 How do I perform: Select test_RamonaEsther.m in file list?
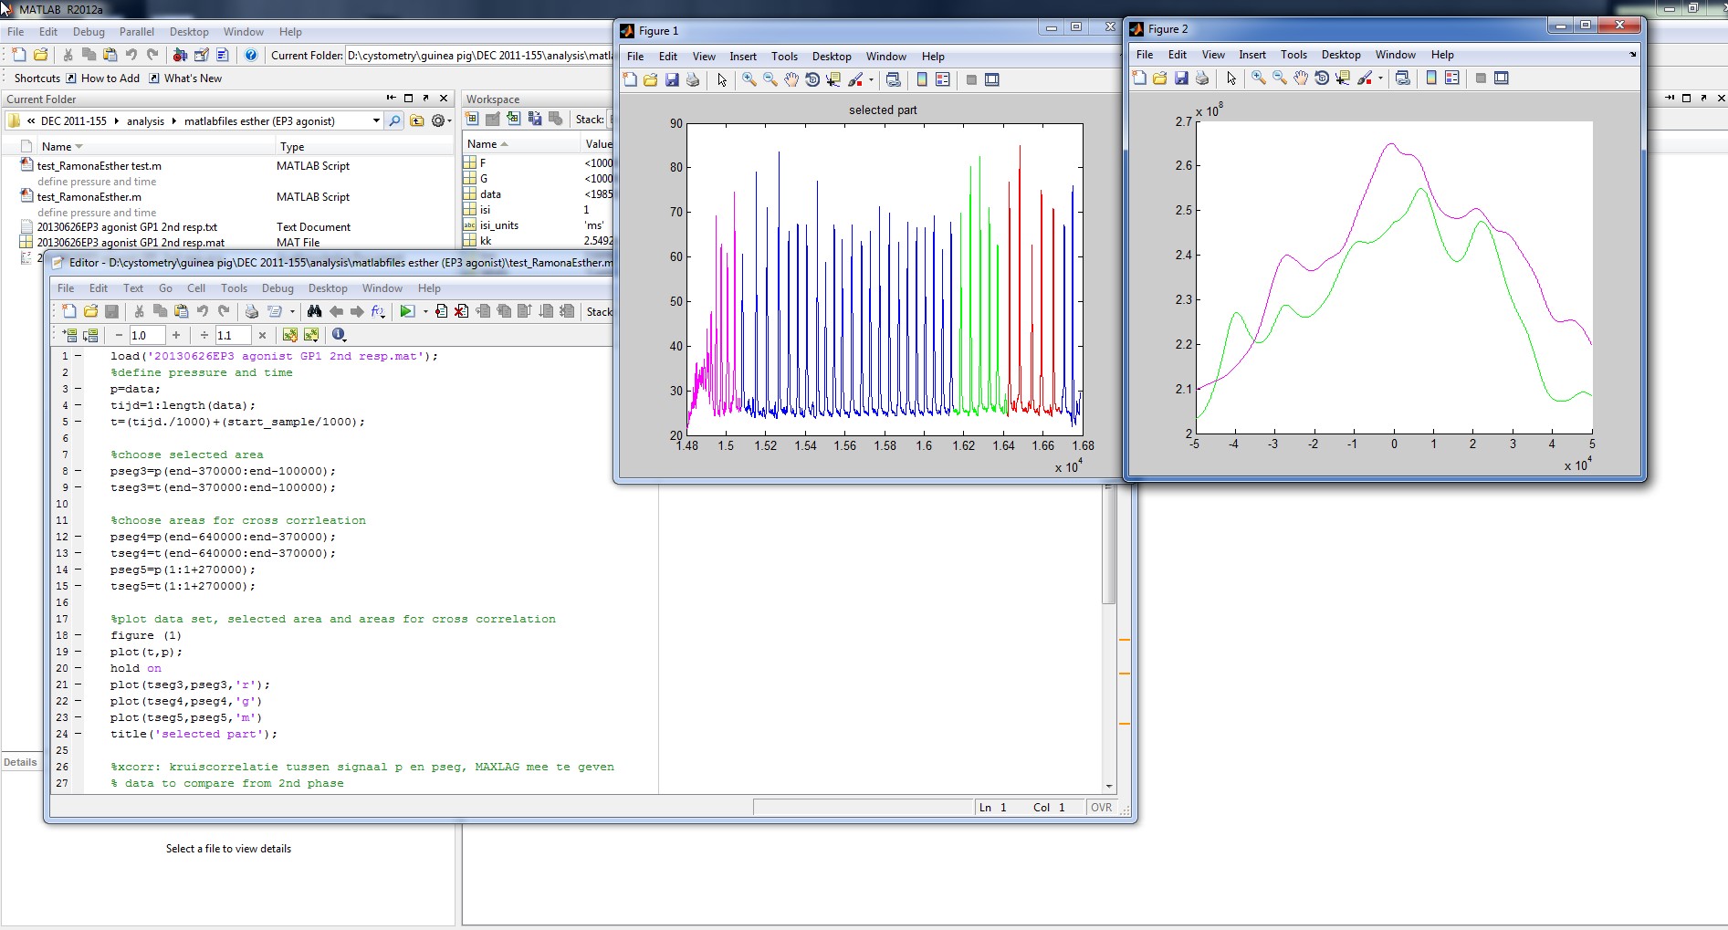click(x=89, y=197)
